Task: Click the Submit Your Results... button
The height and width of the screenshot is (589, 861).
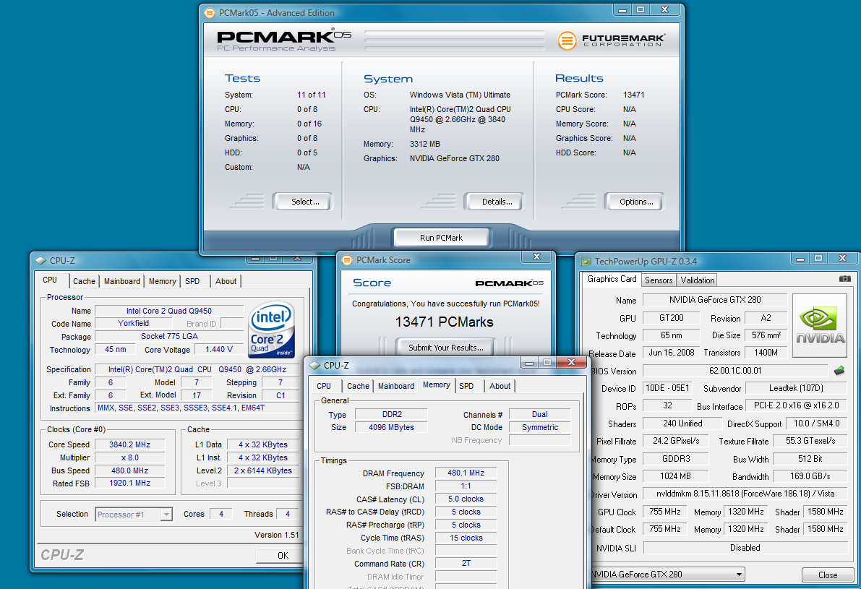Action: [x=445, y=348]
